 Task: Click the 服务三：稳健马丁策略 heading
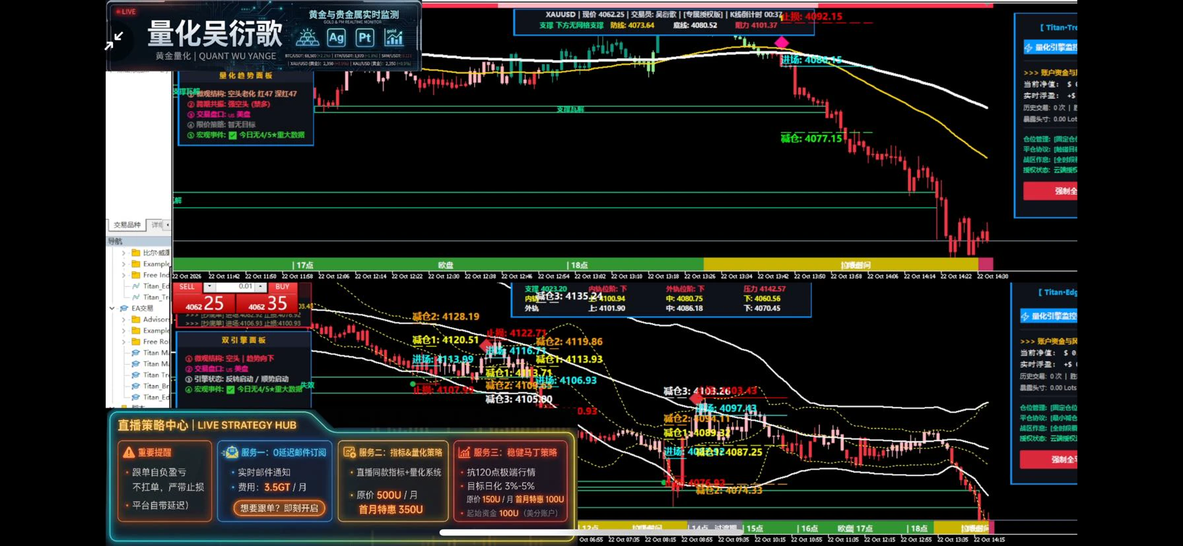pyautogui.click(x=515, y=452)
